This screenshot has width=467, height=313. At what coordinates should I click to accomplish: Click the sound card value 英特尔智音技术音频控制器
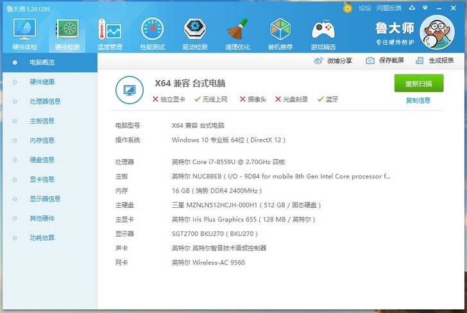point(219,248)
